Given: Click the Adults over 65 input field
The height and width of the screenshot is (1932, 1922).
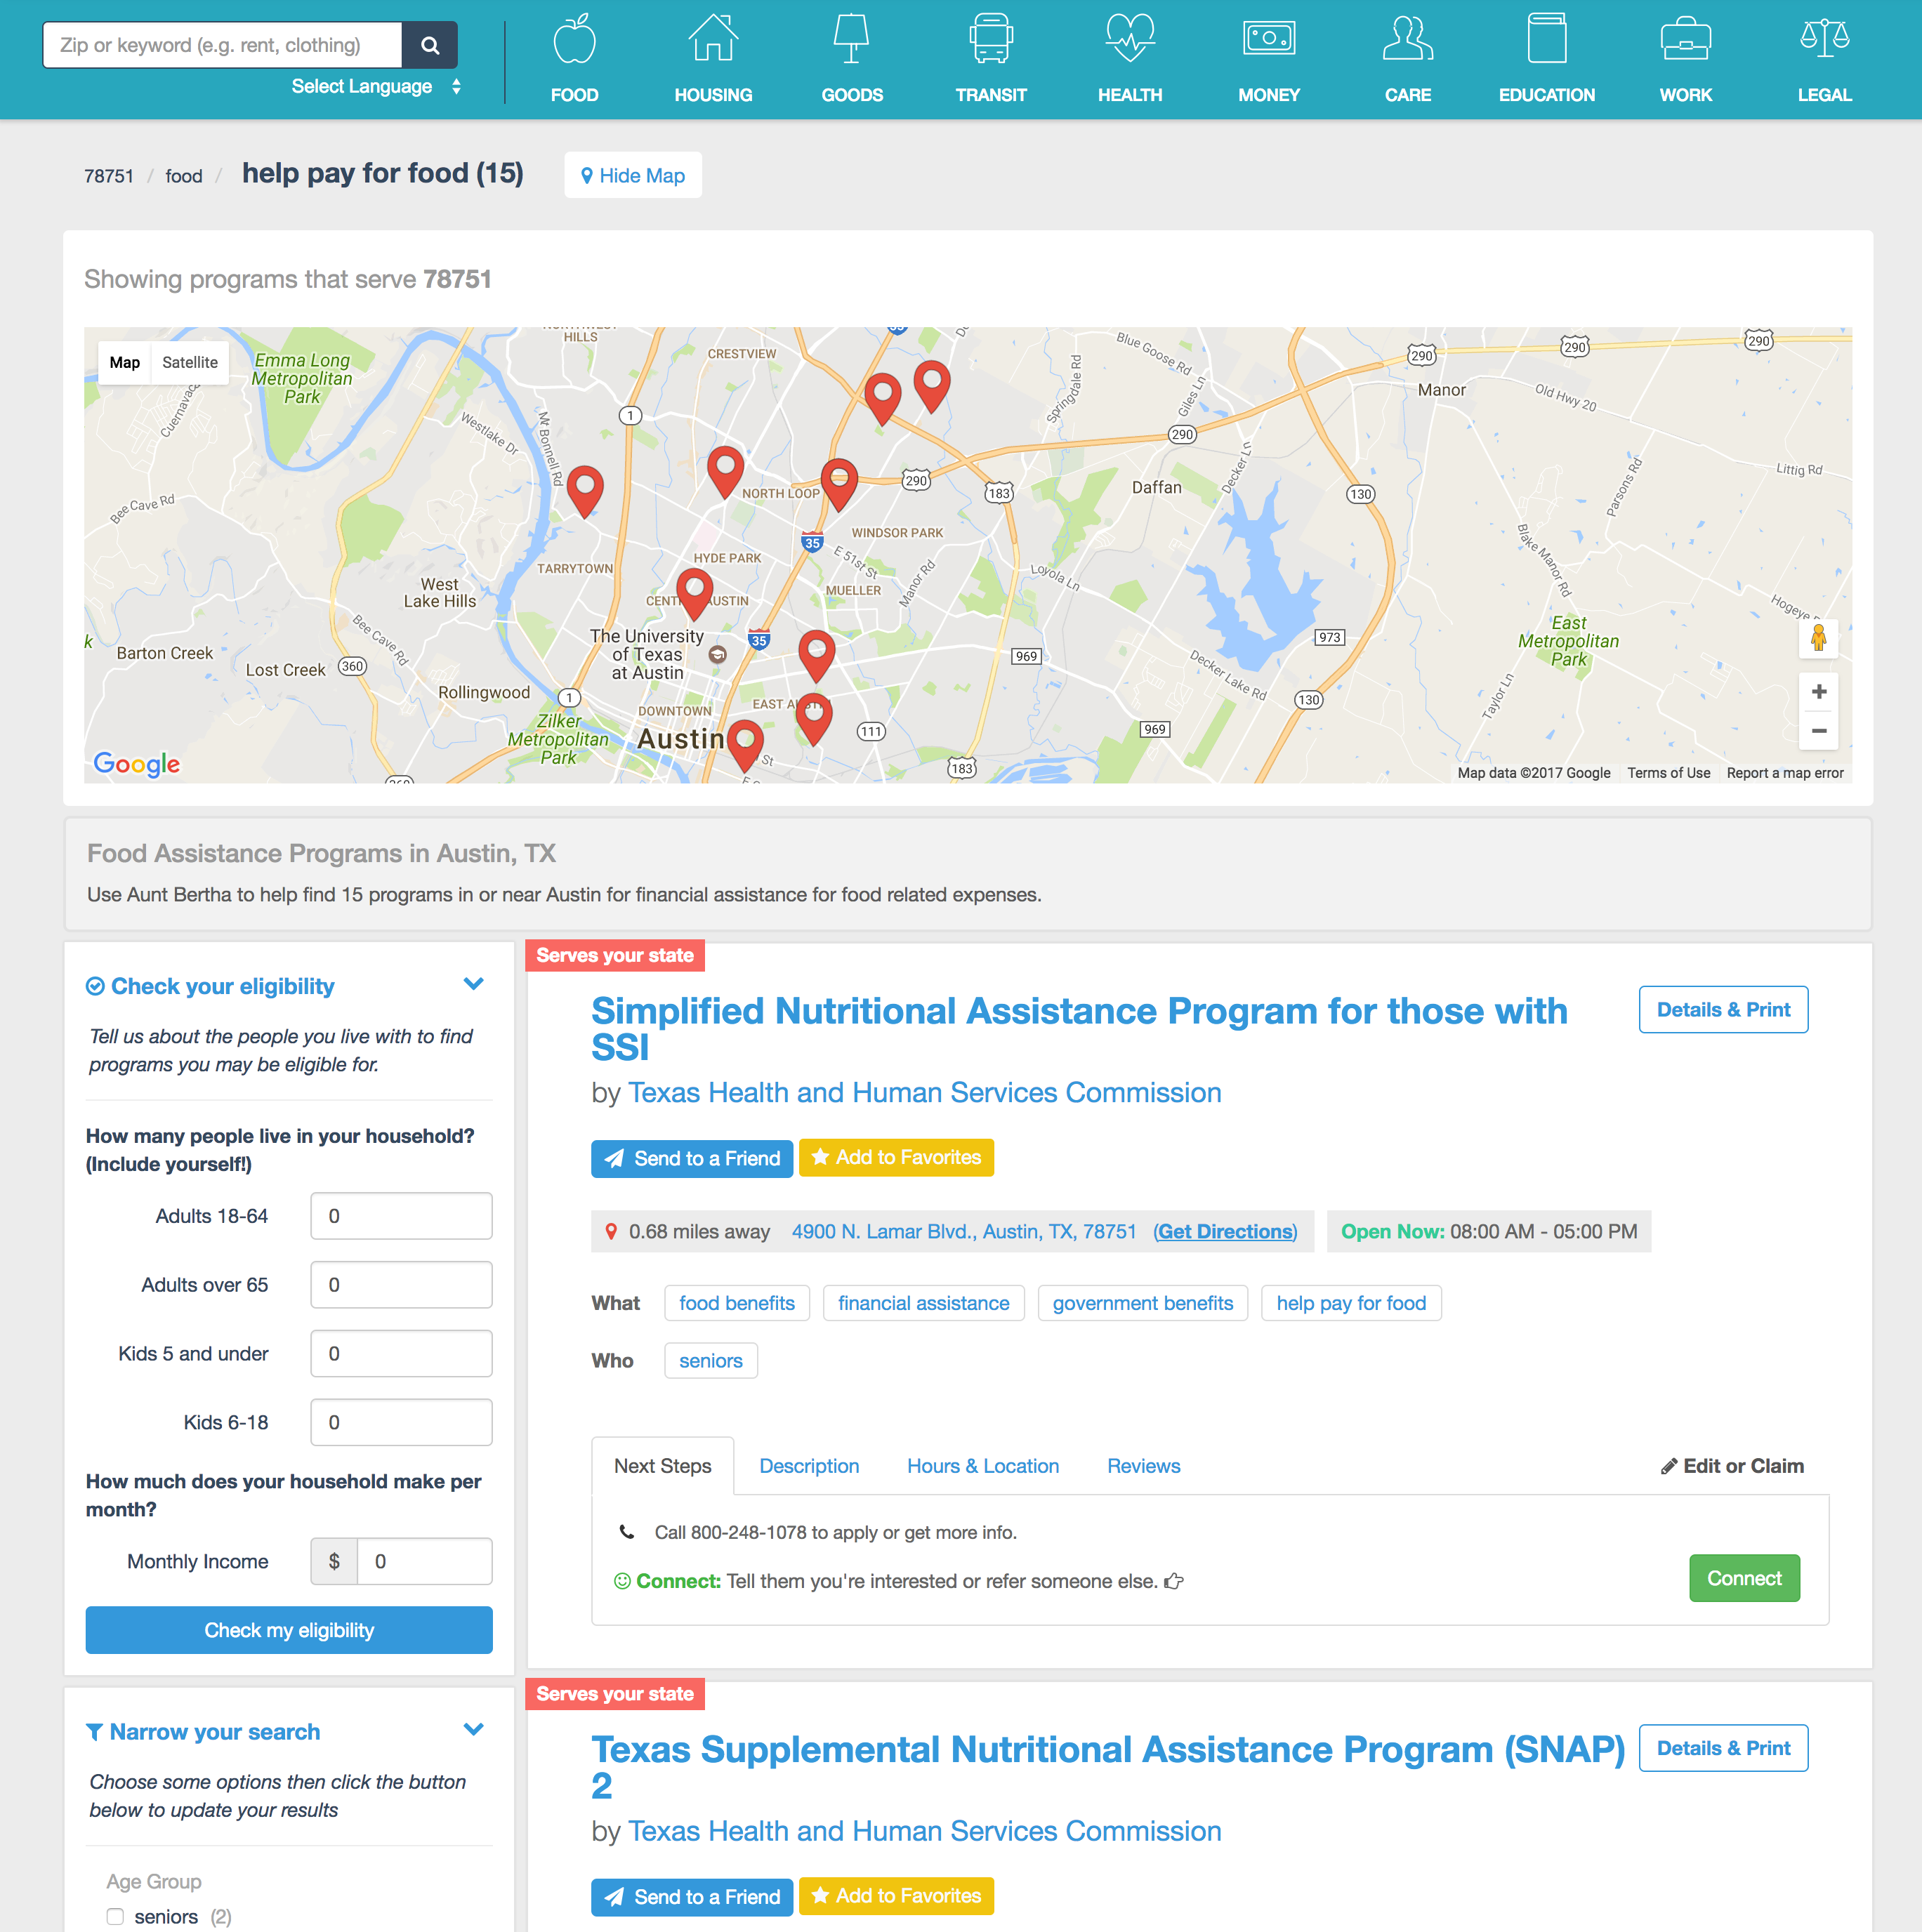Looking at the screenshot, I should (x=401, y=1285).
